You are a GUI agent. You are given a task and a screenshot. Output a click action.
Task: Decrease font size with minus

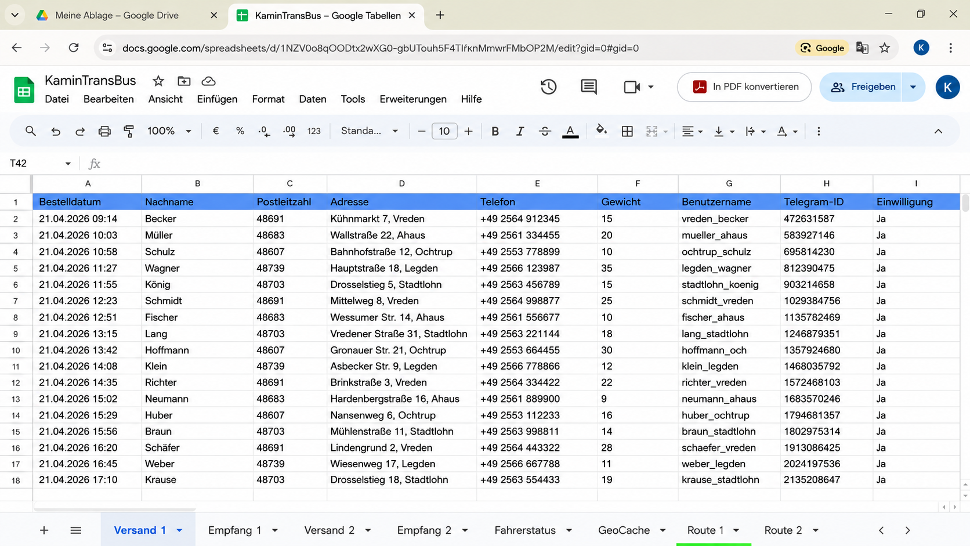click(422, 131)
